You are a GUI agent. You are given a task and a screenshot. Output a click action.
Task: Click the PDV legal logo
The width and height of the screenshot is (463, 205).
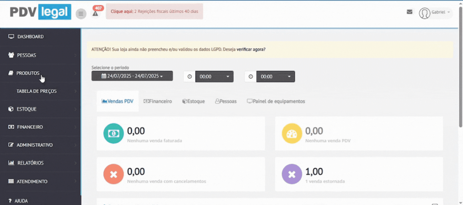tap(40, 13)
